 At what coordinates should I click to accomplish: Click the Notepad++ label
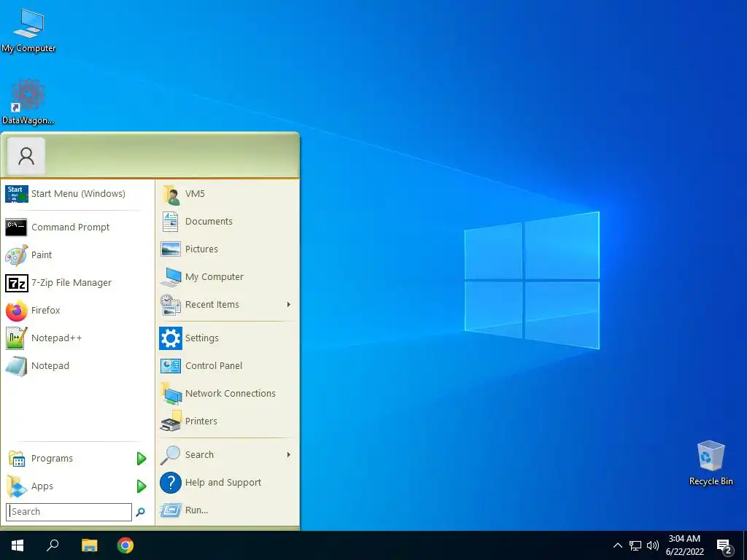pyautogui.click(x=57, y=338)
